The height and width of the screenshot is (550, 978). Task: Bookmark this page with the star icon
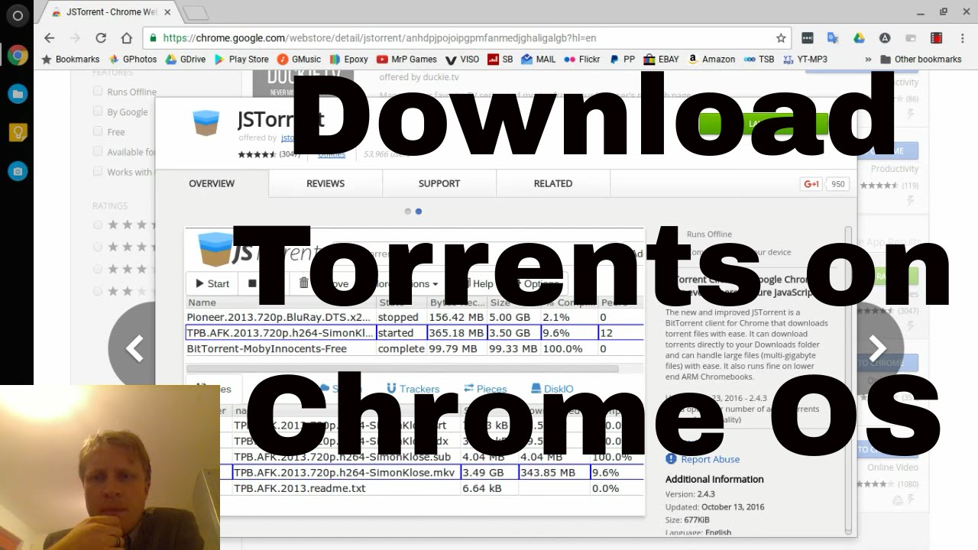point(781,37)
